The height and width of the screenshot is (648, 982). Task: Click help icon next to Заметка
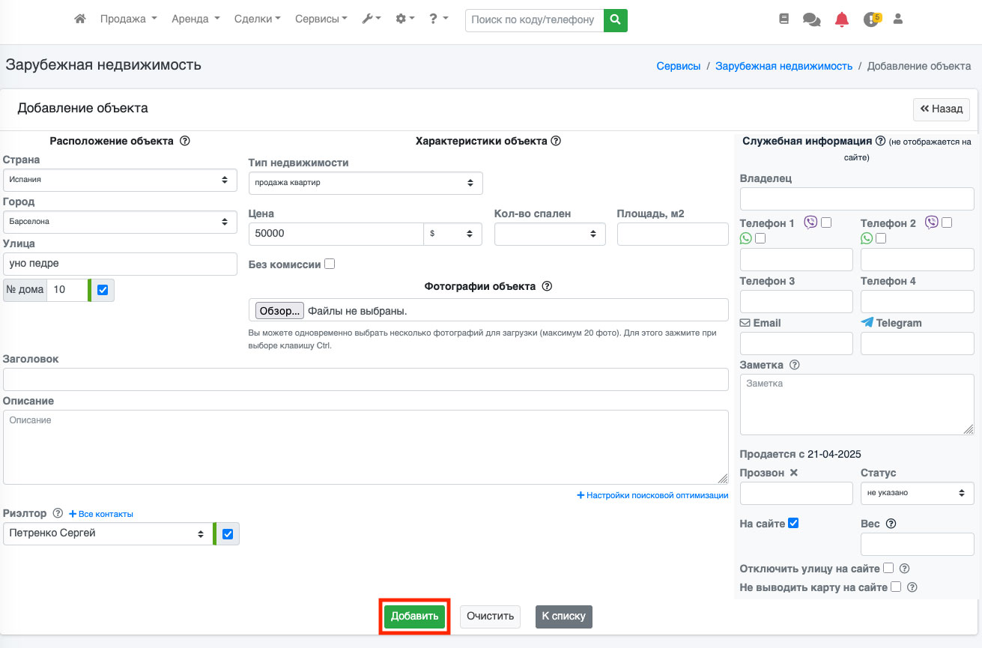click(x=795, y=366)
